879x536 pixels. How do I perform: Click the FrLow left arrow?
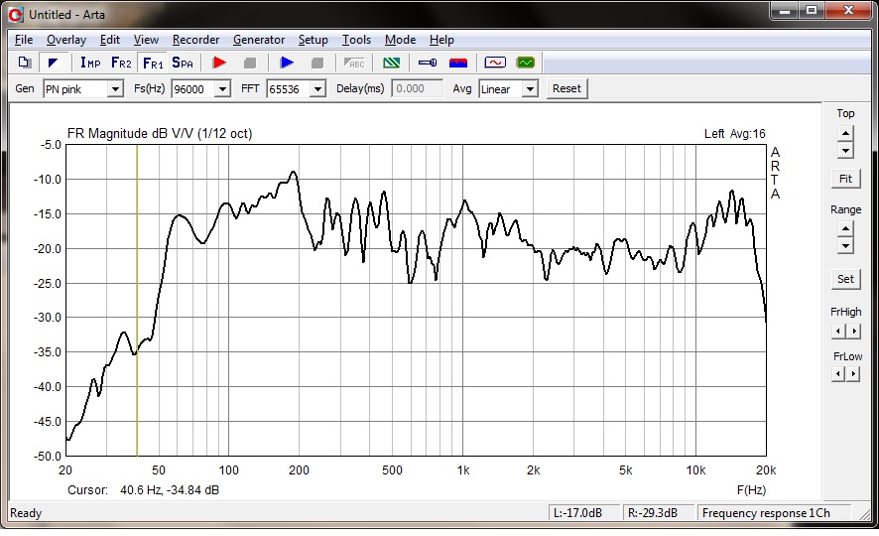[x=838, y=373]
